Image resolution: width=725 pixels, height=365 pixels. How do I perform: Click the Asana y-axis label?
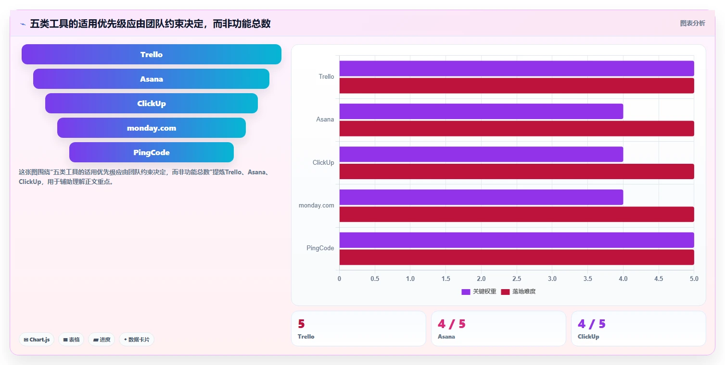[325, 120]
